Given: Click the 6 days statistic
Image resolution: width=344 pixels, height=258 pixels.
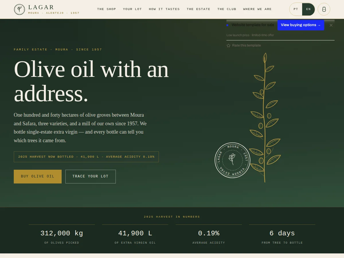Looking at the screenshot, I should (282, 233).
